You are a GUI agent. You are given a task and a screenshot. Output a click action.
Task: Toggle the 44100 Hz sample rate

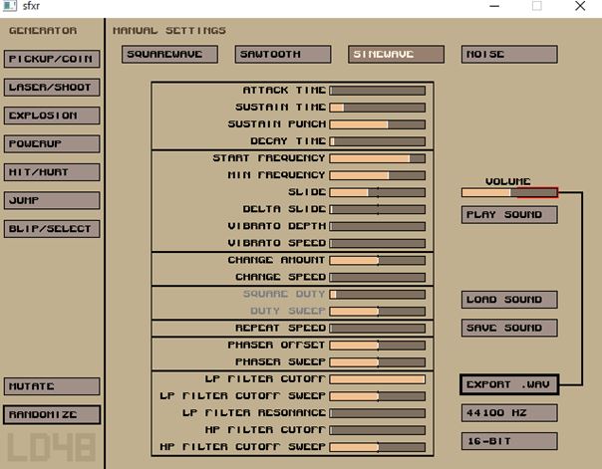[x=509, y=412]
